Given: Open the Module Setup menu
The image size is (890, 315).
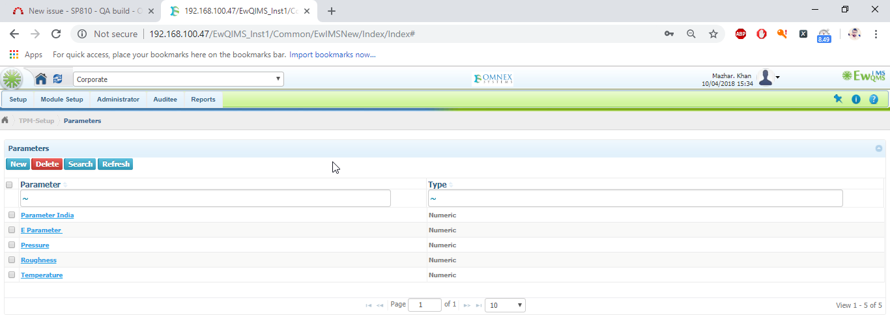Looking at the screenshot, I should point(62,100).
